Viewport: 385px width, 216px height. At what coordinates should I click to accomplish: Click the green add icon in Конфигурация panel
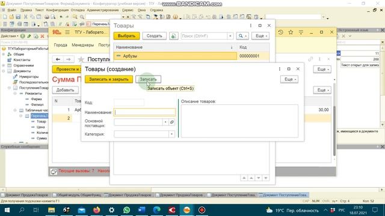(x=23, y=36)
